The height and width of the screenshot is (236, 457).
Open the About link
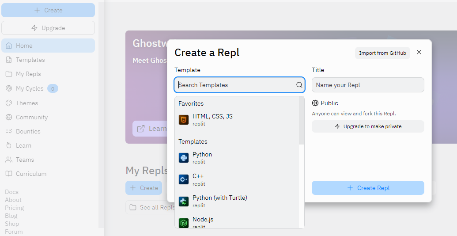coord(13,200)
